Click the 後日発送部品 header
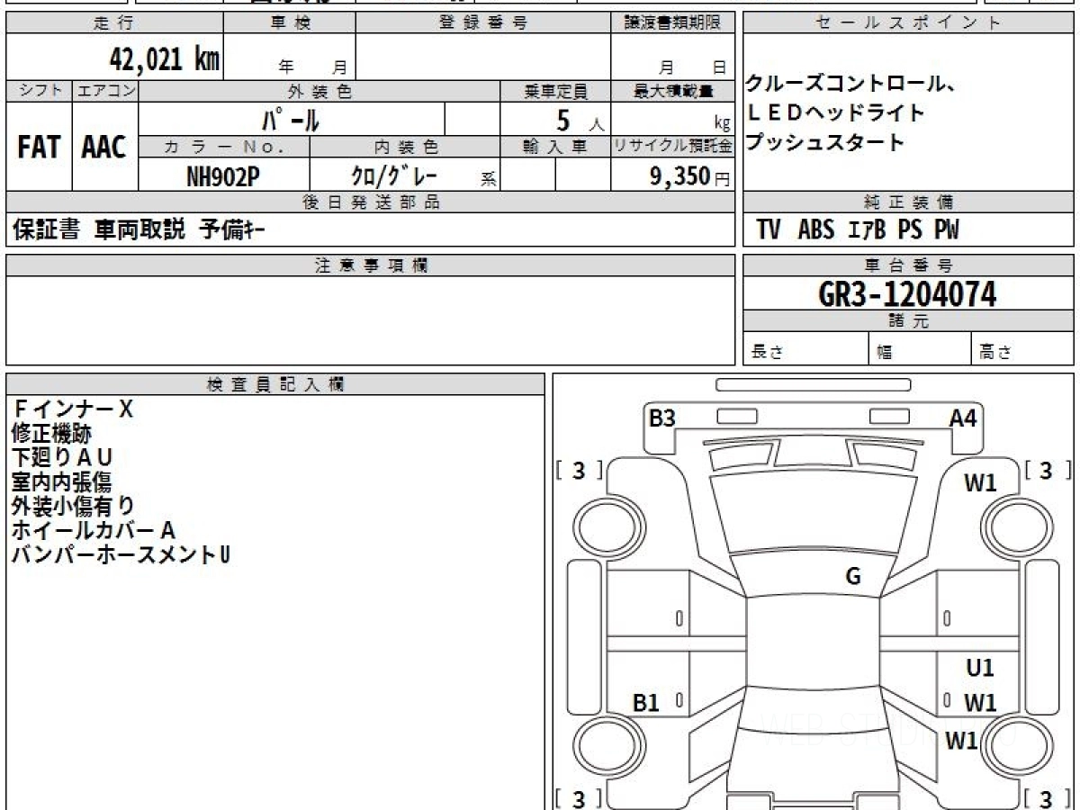The height and width of the screenshot is (810, 1080). [371, 202]
